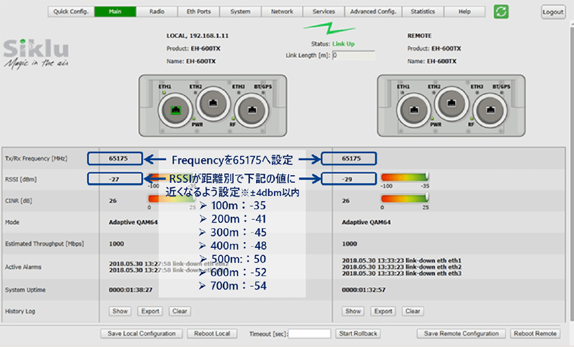
Task: Click the remote ETH3 port connector
Action: (x=490, y=110)
